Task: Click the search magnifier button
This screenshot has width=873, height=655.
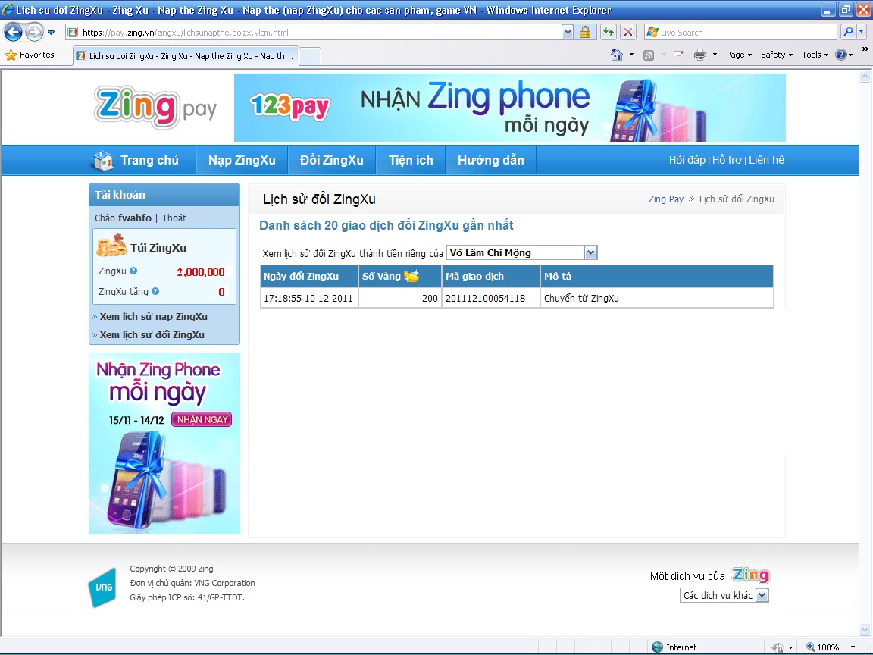Action: point(848,33)
